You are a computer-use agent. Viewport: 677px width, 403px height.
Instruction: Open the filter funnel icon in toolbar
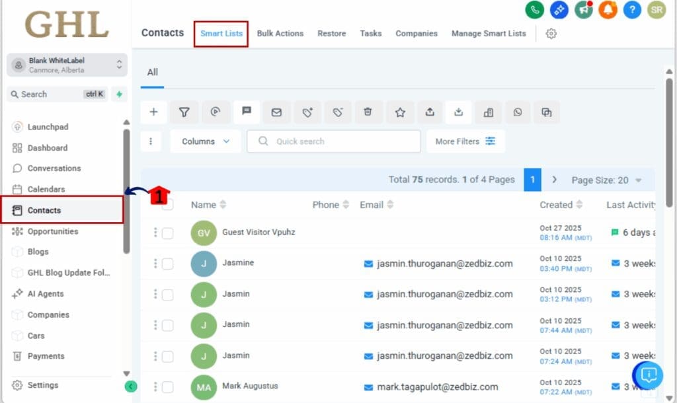[x=184, y=112]
